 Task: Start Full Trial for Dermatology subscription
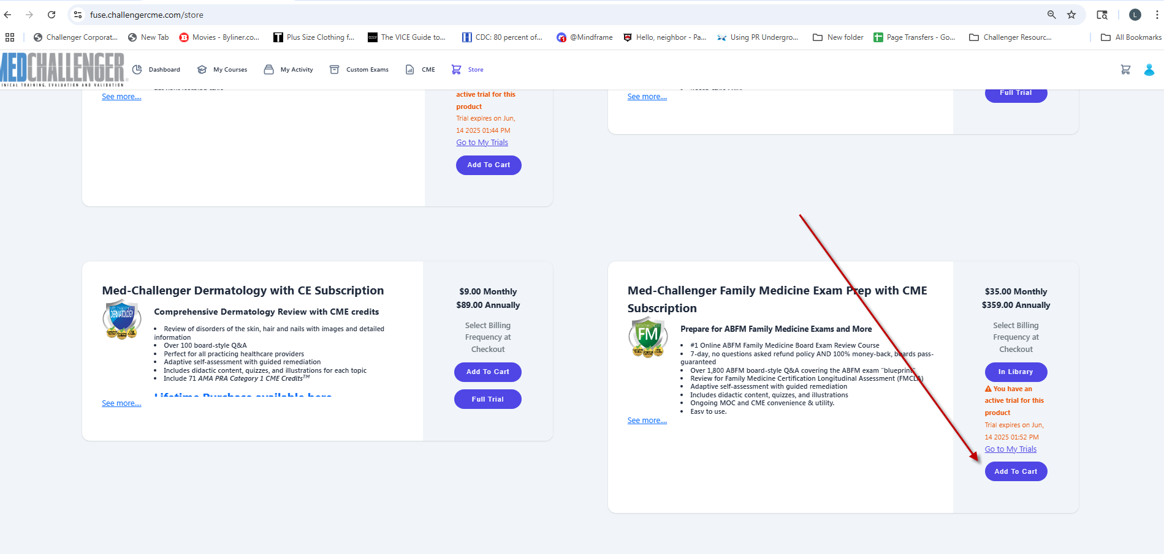(x=487, y=399)
